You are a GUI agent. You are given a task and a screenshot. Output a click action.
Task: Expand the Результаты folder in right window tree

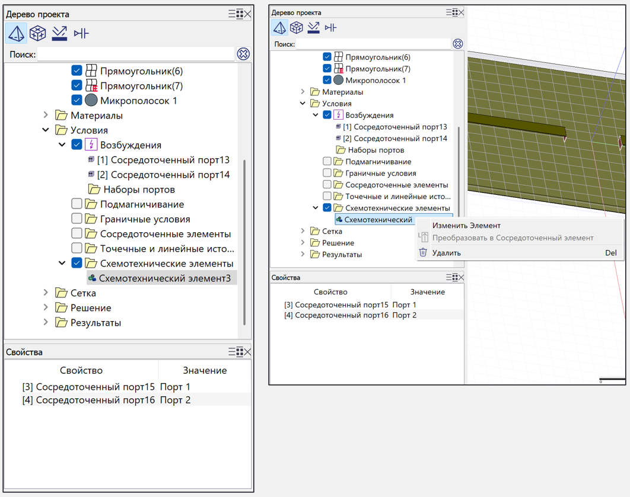click(303, 254)
